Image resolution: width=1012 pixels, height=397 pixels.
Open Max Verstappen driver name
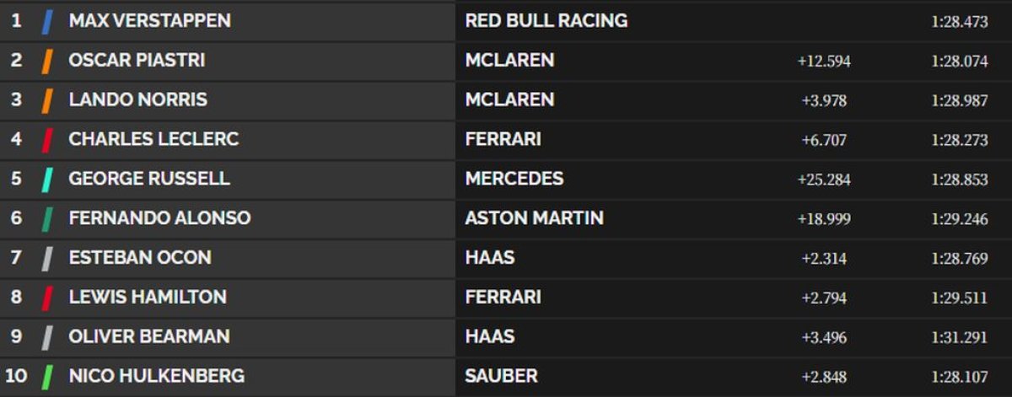pyautogui.click(x=149, y=21)
